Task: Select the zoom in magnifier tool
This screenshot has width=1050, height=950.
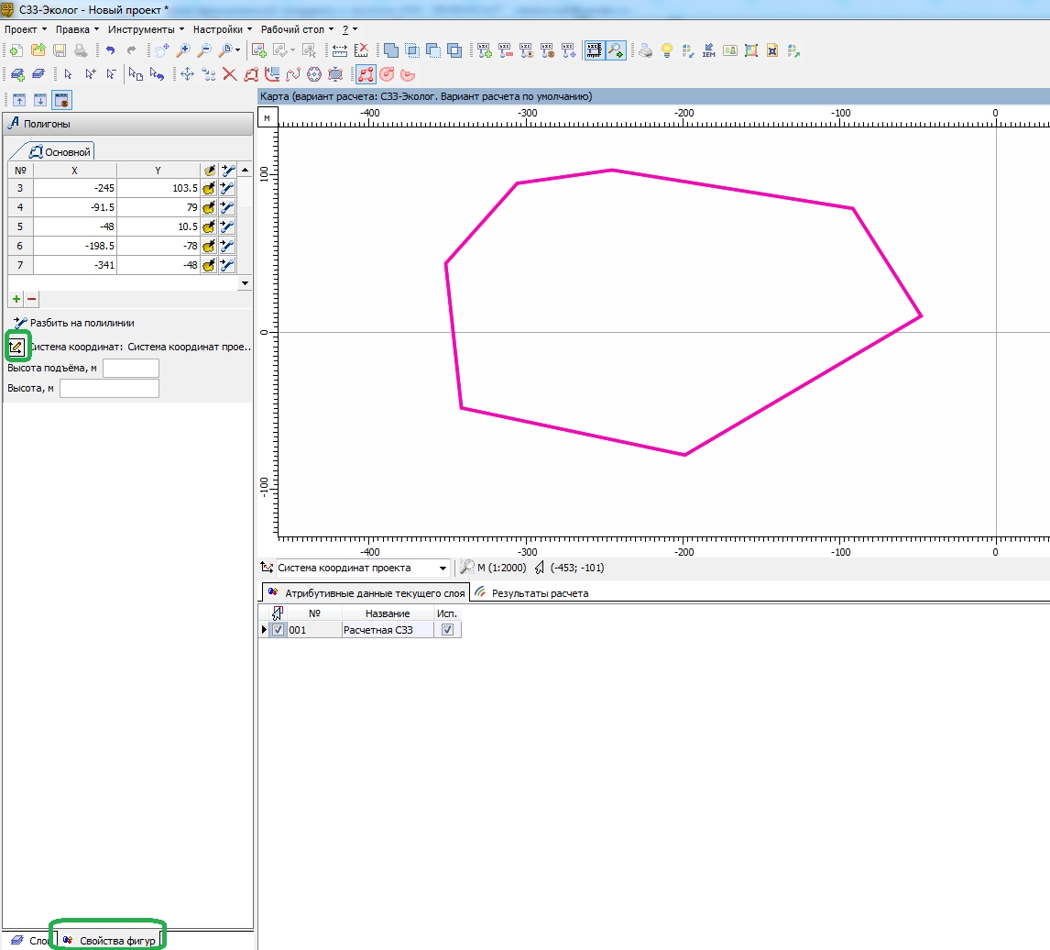Action: [183, 51]
